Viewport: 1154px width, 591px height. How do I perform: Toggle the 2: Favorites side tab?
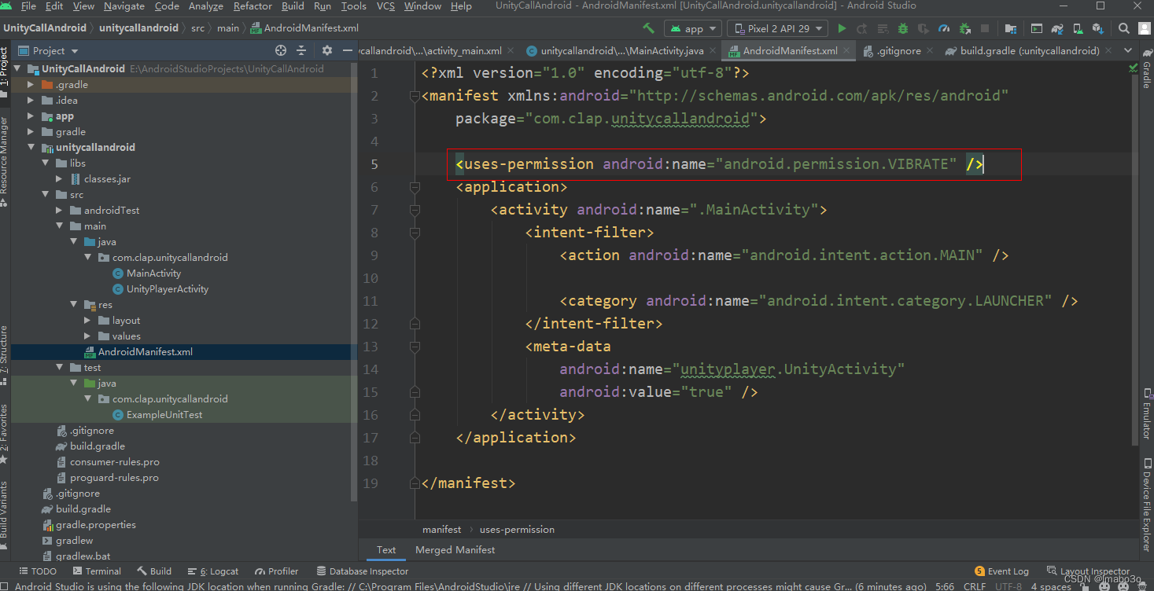(x=5, y=435)
